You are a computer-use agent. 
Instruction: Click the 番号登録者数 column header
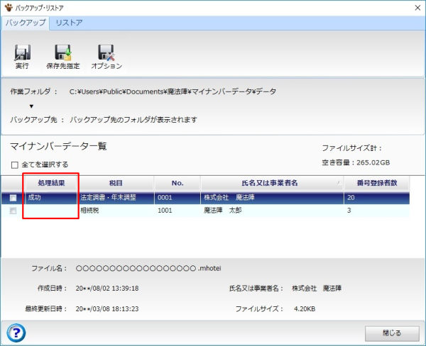(x=381, y=184)
